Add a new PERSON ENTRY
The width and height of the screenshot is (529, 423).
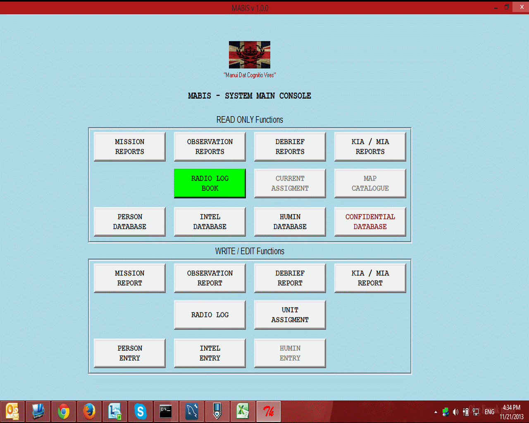pyautogui.click(x=130, y=353)
